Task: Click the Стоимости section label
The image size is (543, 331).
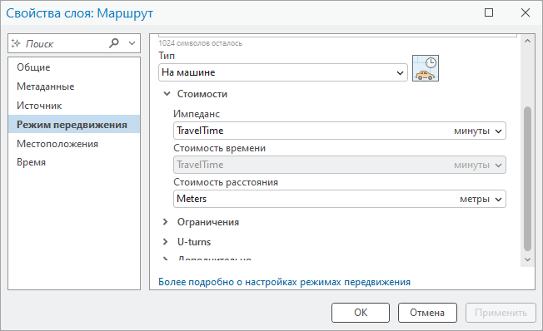Action: 202,94
